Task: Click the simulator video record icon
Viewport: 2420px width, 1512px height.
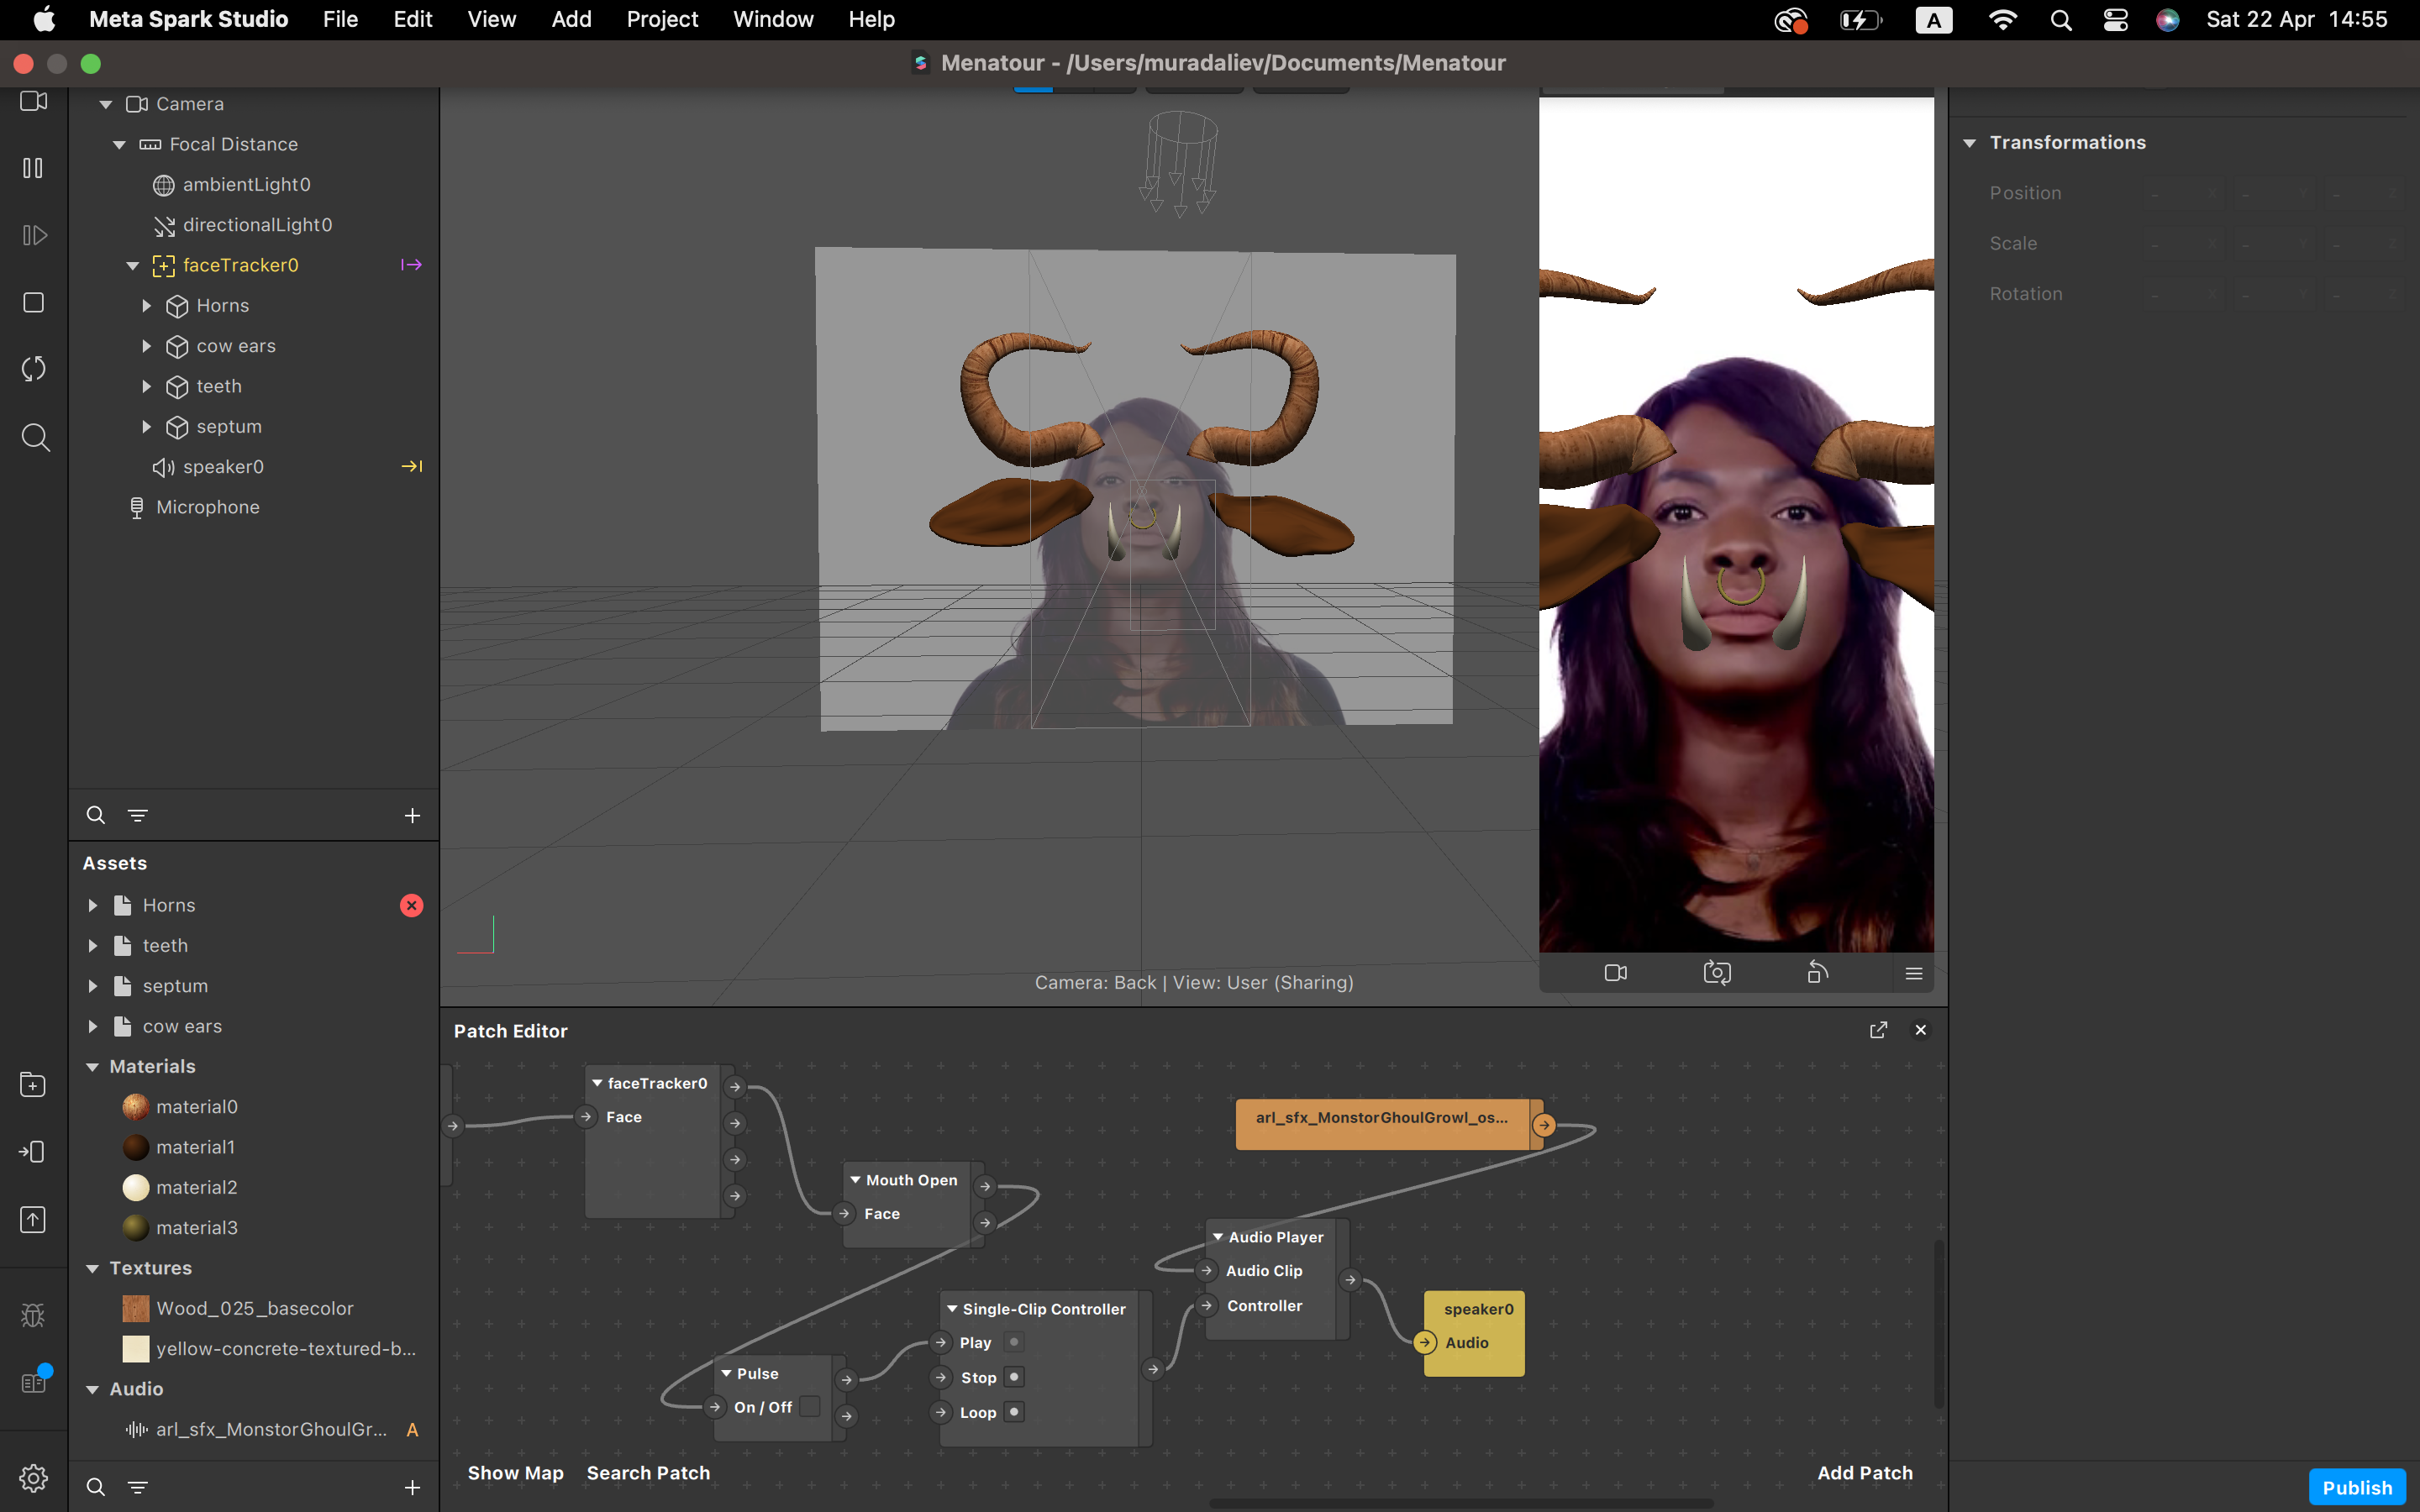Action: click(x=1616, y=973)
